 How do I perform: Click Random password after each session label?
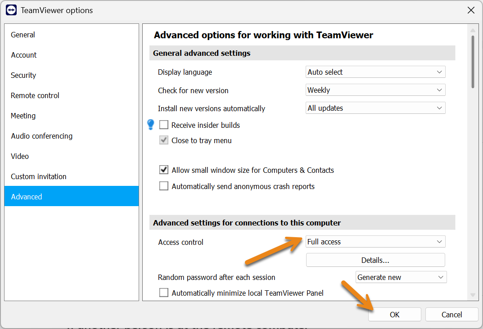[217, 278]
